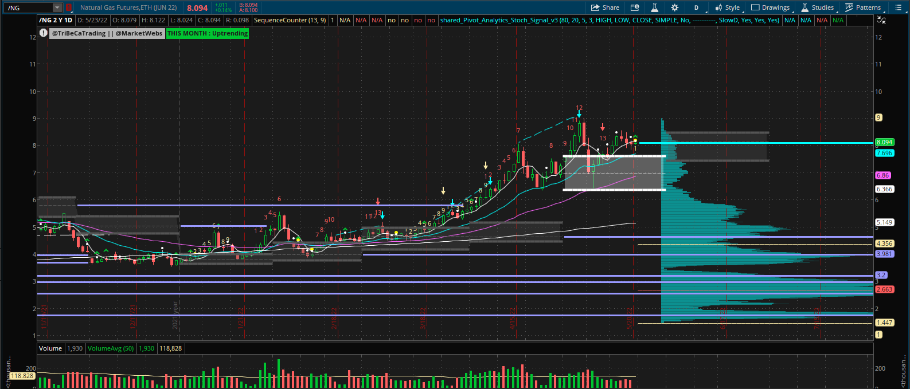The height and width of the screenshot is (389, 910).
Task: Click the @TriBeCaTrading || @MarketWebs label
Action: pos(107,33)
